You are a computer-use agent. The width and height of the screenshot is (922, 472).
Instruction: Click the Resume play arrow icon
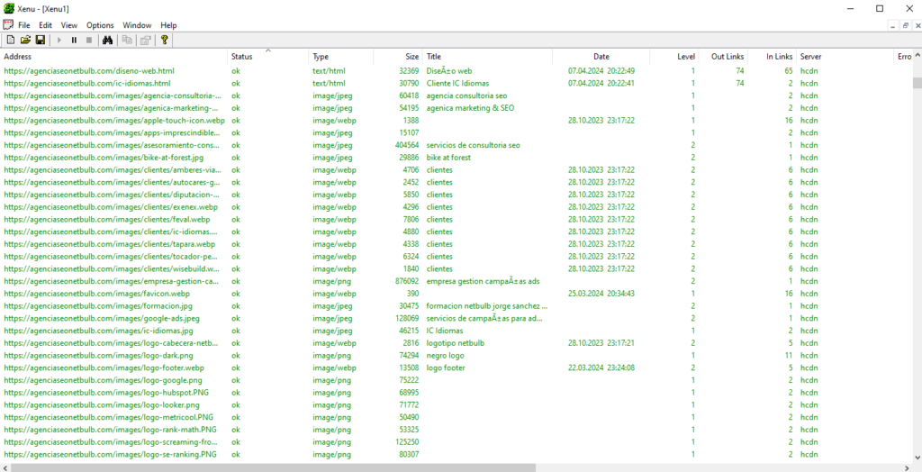tap(59, 41)
